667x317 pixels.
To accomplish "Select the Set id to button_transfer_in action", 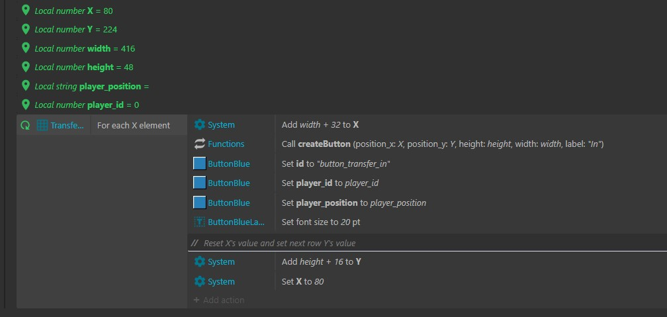I will click(x=336, y=164).
